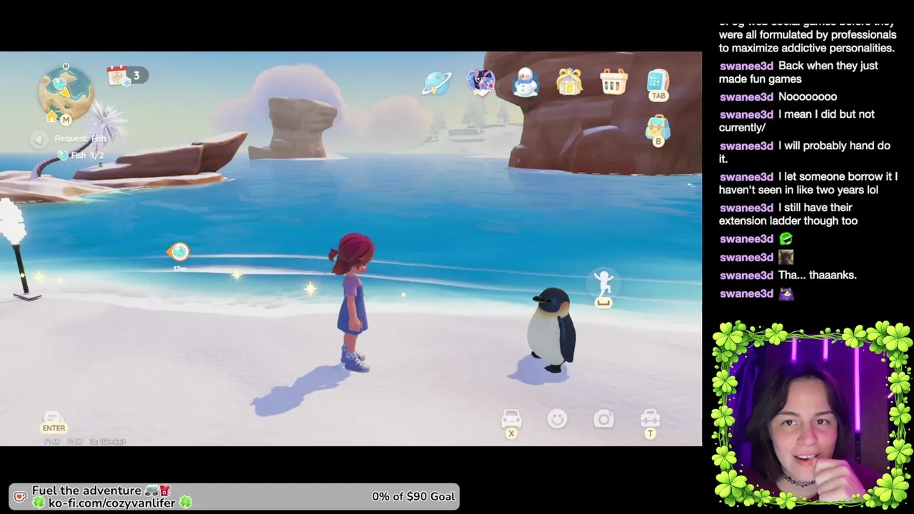Viewport: 914px width, 514px height.
Task: Open the pony heart event icon
Action: pyautogui.click(x=481, y=83)
